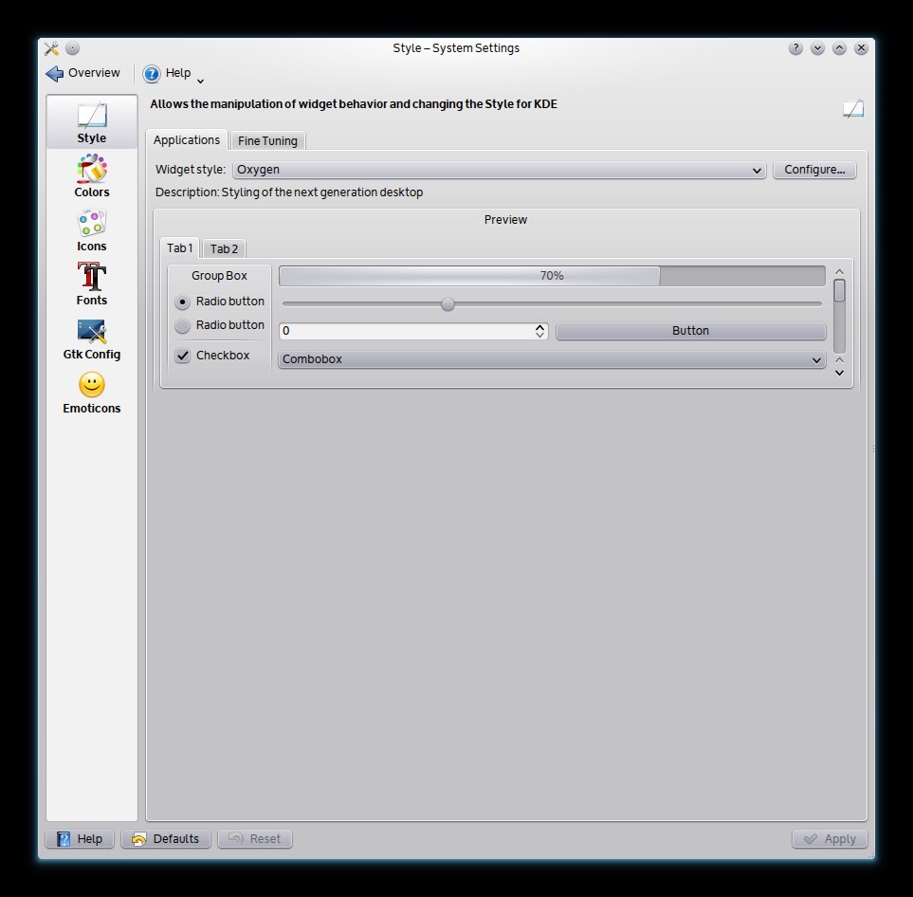Click the scrollbar up arrow at the top of the preview scrollbar
Screen dimensions: 913x897
pos(839,272)
